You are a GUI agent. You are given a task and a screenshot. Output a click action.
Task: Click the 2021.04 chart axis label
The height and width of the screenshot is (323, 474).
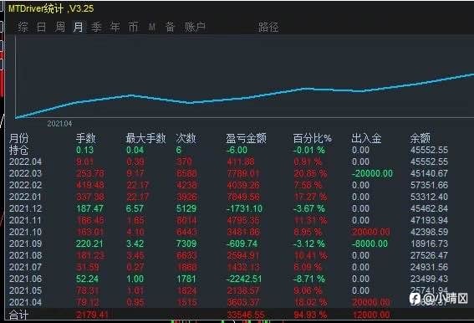coord(59,124)
